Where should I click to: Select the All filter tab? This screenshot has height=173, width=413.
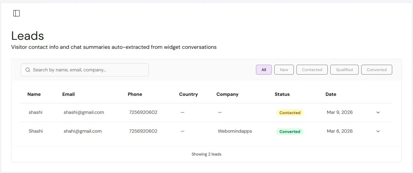[x=264, y=70]
